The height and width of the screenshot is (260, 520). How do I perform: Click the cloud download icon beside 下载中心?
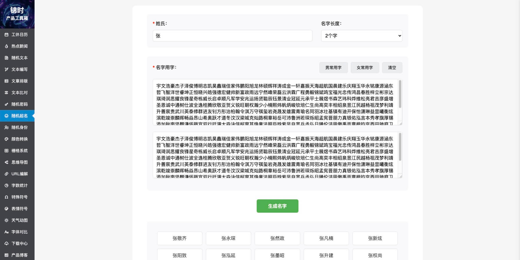[6, 243]
